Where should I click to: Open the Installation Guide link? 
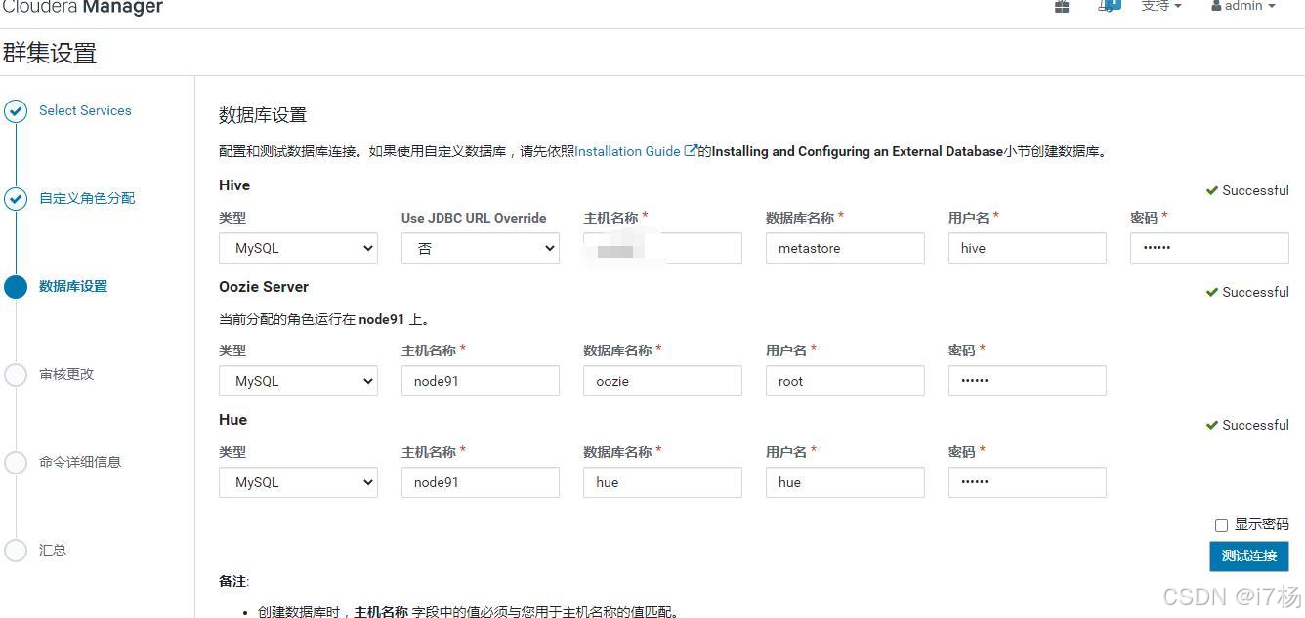coord(629,151)
